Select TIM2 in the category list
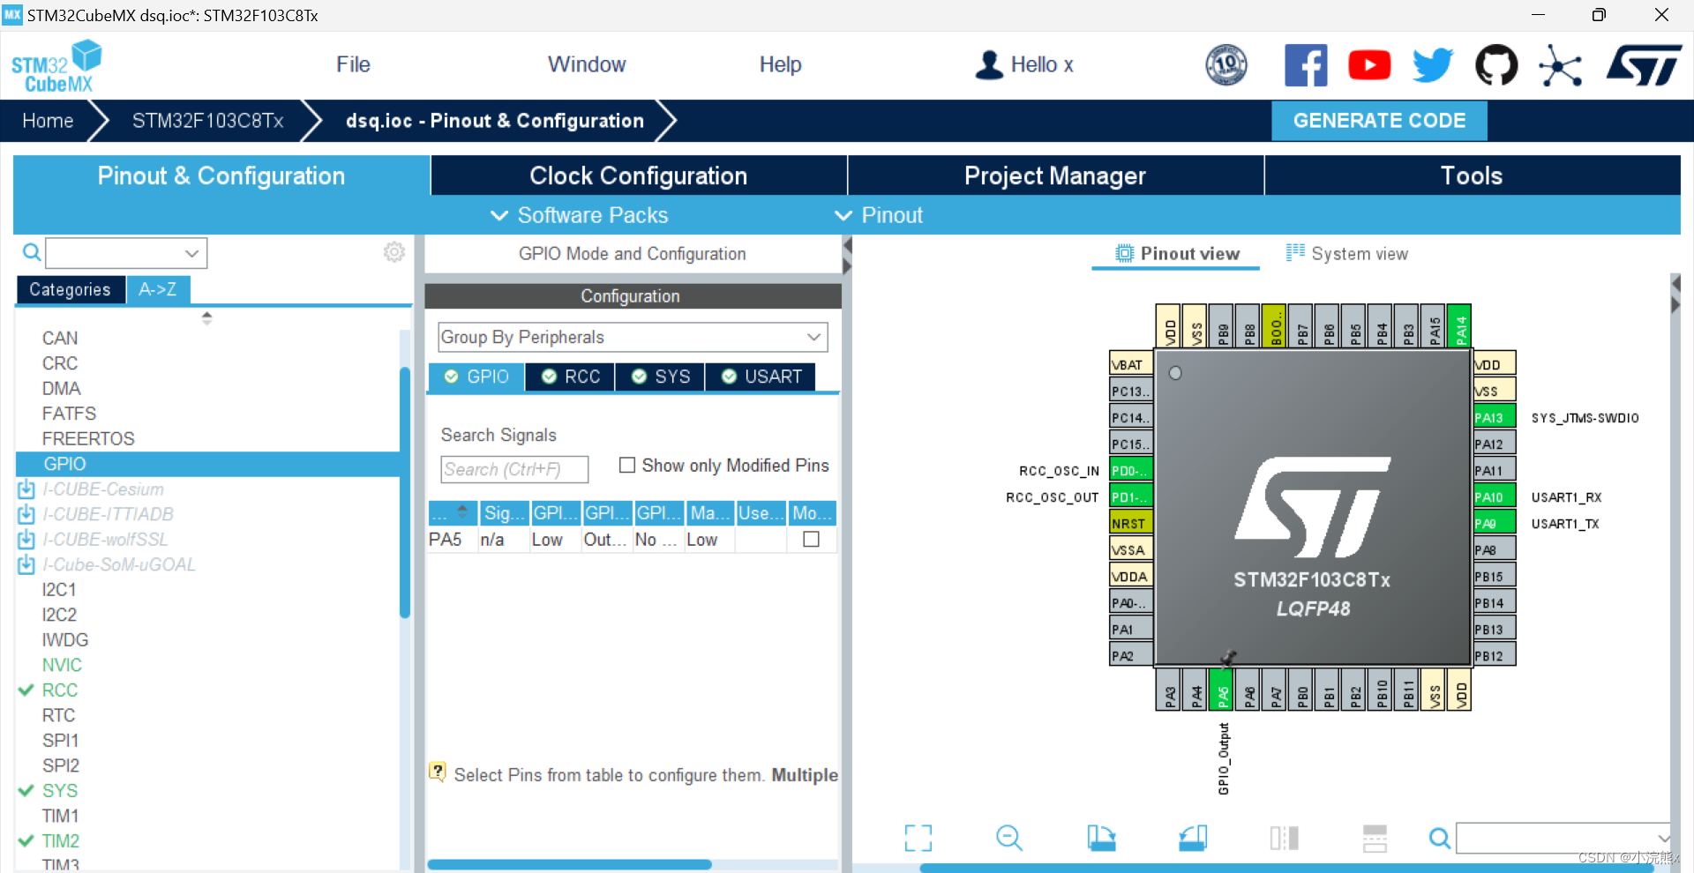This screenshot has width=1694, height=873. pyautogui.click(x=61, y=840)
